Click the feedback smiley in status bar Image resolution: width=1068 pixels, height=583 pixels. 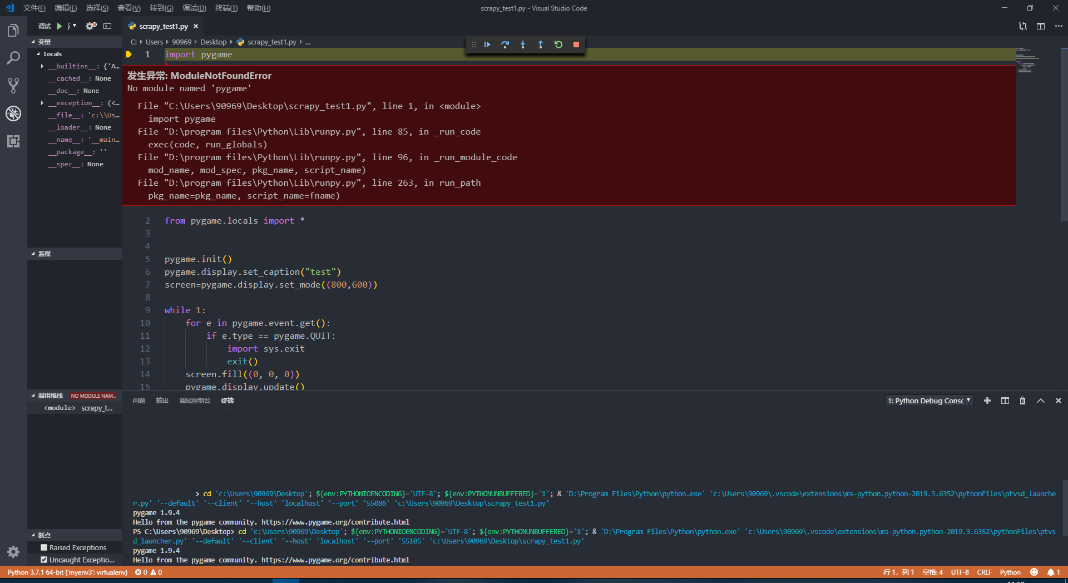tap(1034, 572)
